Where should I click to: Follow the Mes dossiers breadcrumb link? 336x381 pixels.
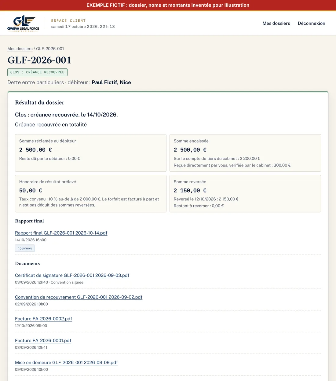point(20,49)
